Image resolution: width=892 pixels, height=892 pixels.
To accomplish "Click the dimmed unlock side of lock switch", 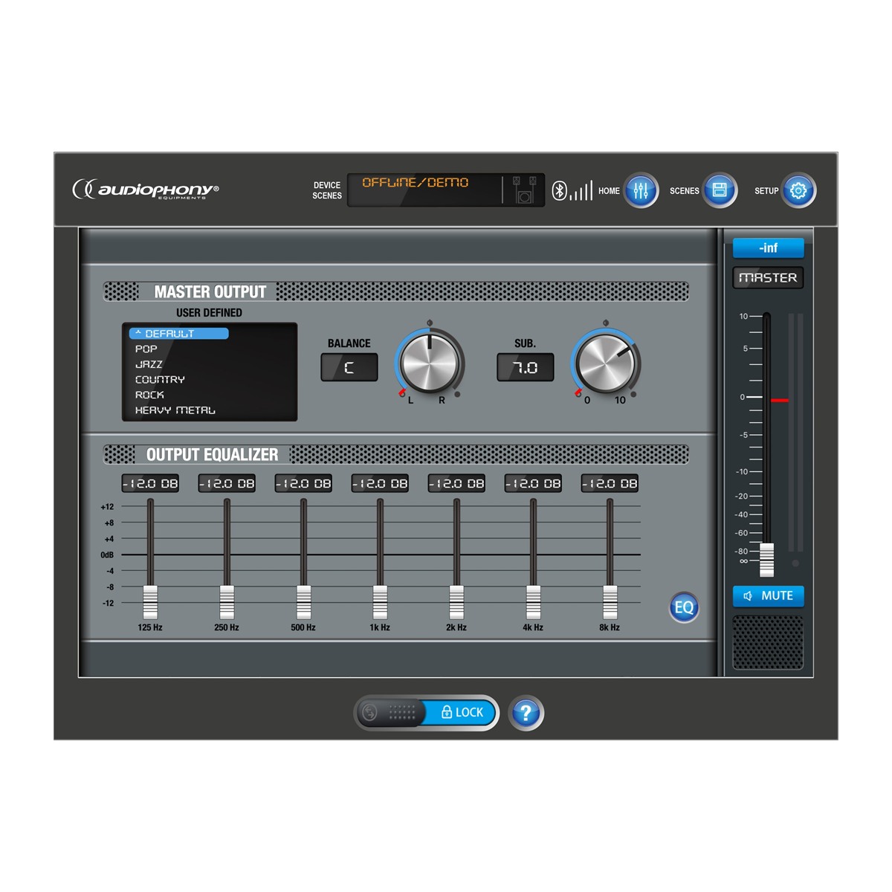I will [390, 713].
